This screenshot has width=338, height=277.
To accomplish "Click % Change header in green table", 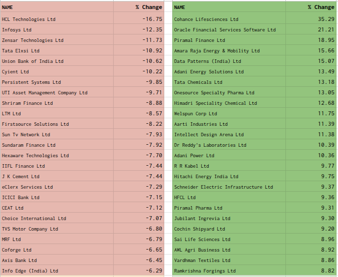I will (x=311, y=6).
